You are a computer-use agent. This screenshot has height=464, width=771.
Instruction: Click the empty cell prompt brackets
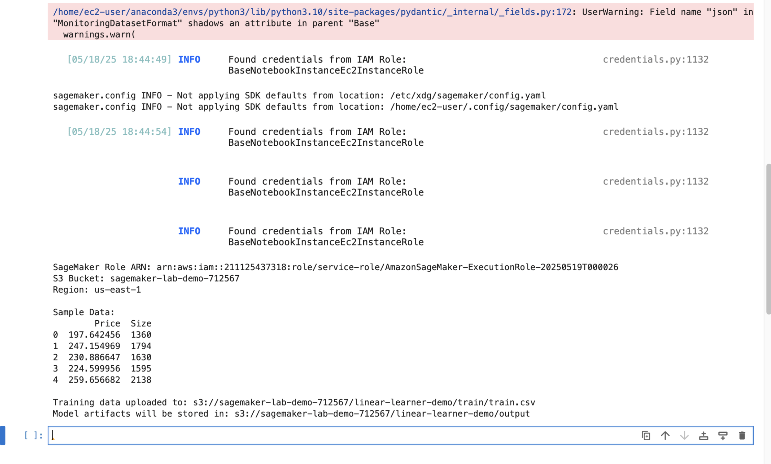pyautogui.click(x=33, y=435)
